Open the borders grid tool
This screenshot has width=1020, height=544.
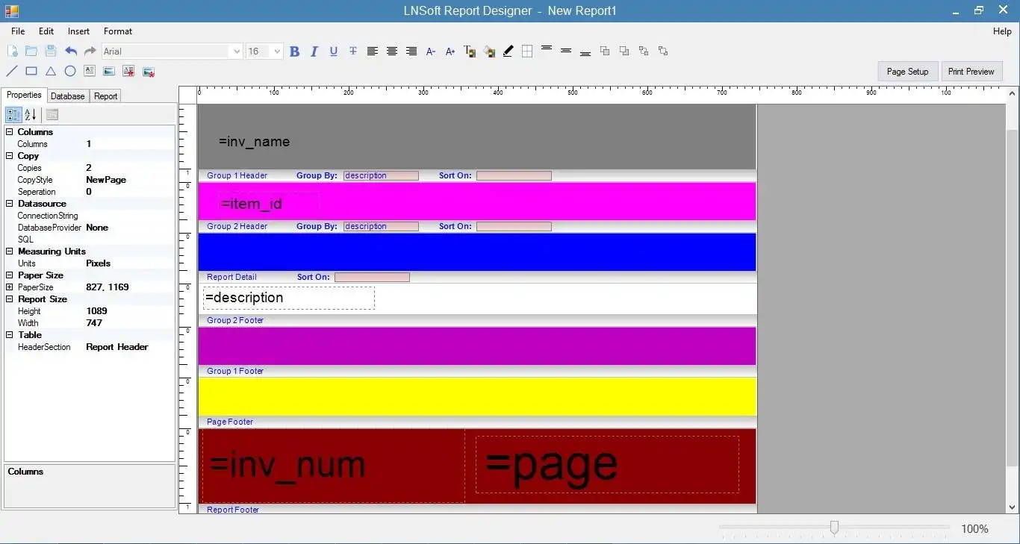coord(527,51)
